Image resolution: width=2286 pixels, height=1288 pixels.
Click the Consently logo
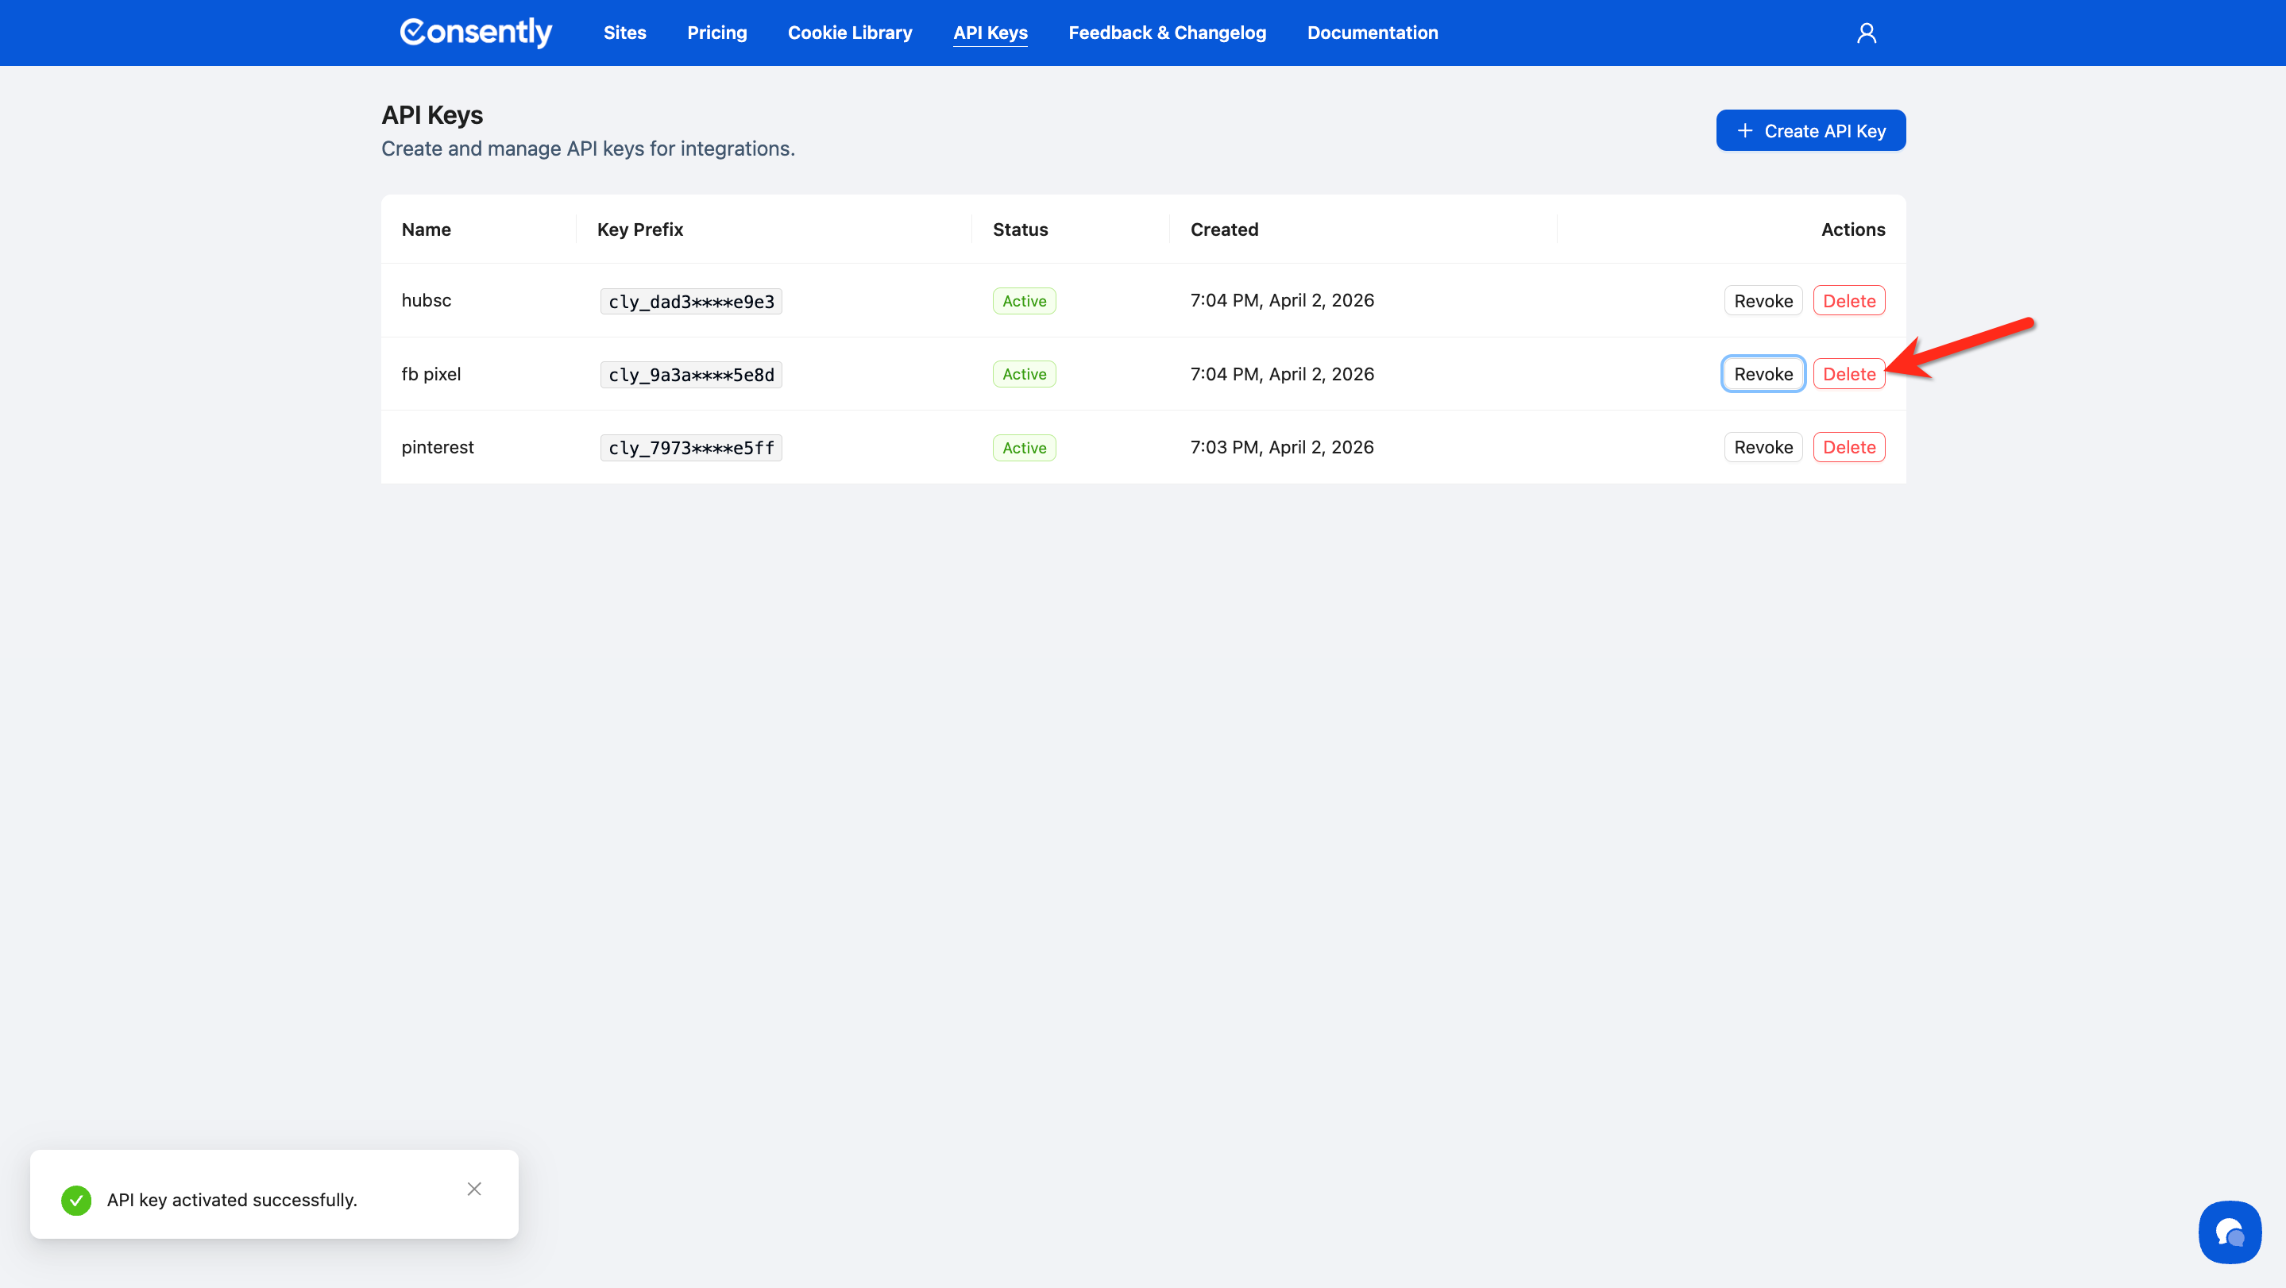(476, 33)
